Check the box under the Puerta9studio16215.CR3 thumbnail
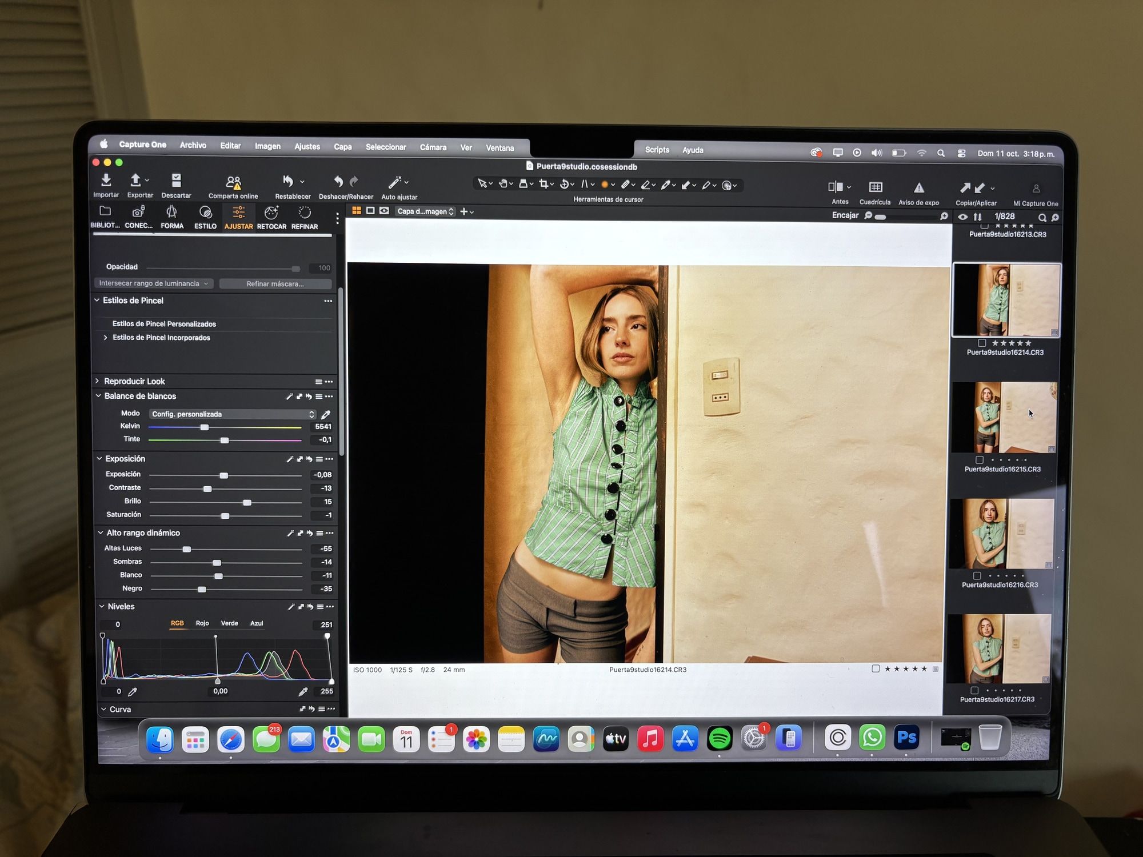Viewport: 1143px width, 857px height. point(980,460)
